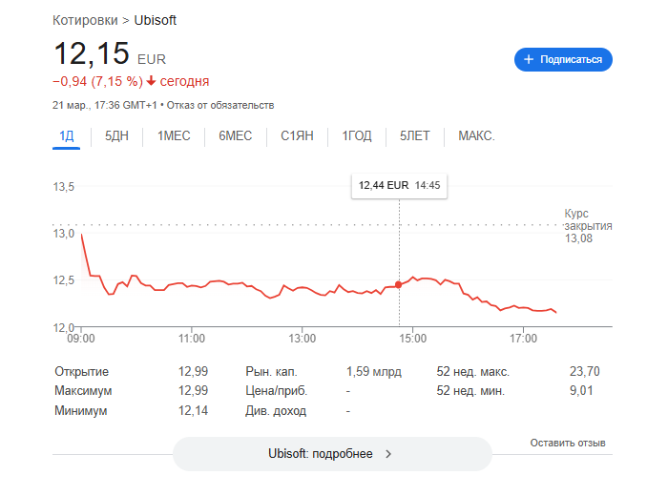Open Отказ от обязательств link
The image size is (647, 496).
click(220, 106)
